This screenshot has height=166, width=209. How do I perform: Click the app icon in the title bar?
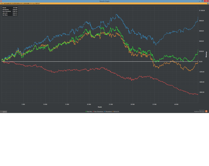[x=1, y=1]
